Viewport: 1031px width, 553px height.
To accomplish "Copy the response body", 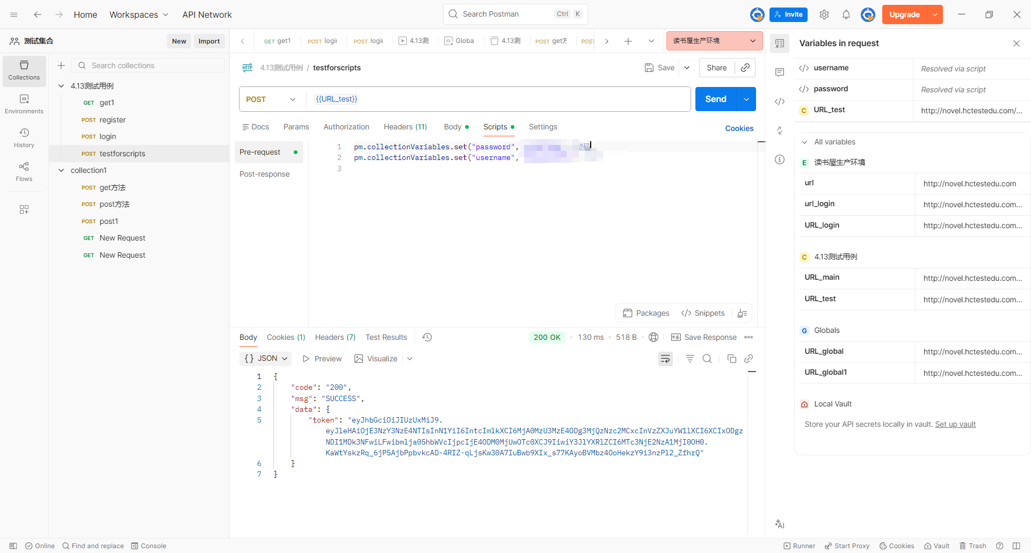I will [731, 359].
